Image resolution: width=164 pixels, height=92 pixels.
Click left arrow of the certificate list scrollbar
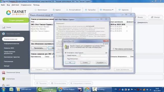(x=31, y=41)
